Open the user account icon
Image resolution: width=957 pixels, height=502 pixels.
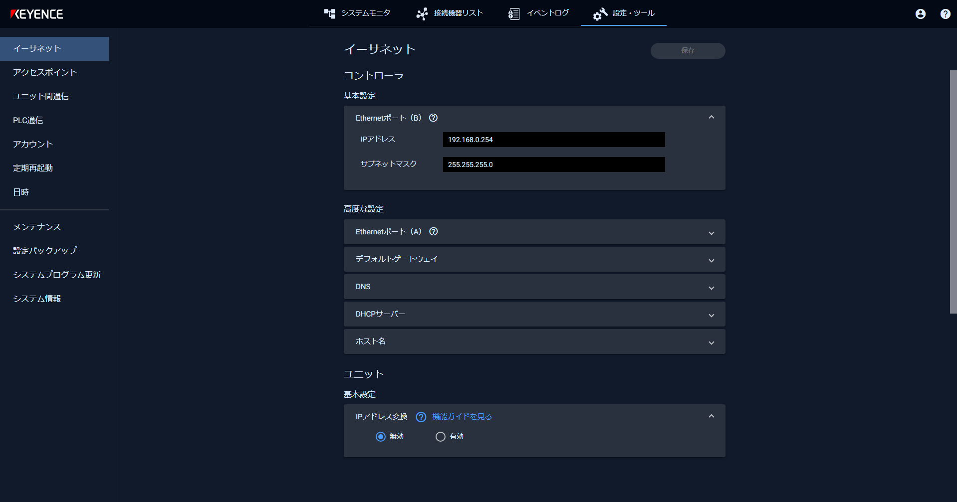[920, 14]
